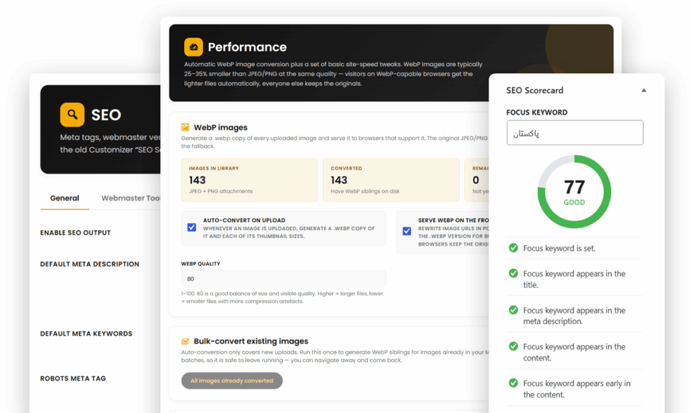Click check icon for 'appears in the content'
Viewport: 690px width, 413px height.
(513, 346)
